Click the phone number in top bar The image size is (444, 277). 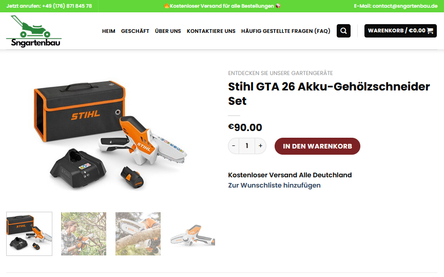pyautogui.click(x=67, y=6)
